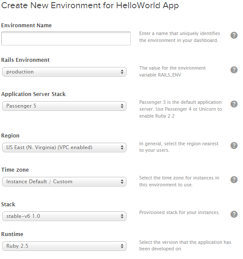
Task: Click the Rails Environment label
Action: (25, 60)
